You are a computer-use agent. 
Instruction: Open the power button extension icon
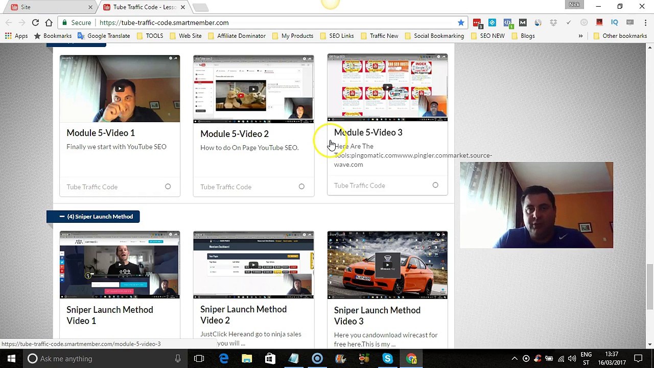[584, 22]
